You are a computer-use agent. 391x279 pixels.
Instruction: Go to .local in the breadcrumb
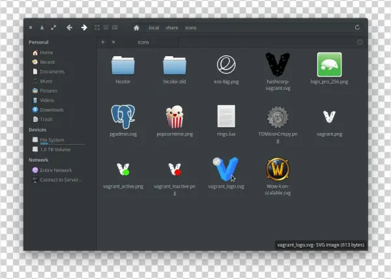point(153,27)
